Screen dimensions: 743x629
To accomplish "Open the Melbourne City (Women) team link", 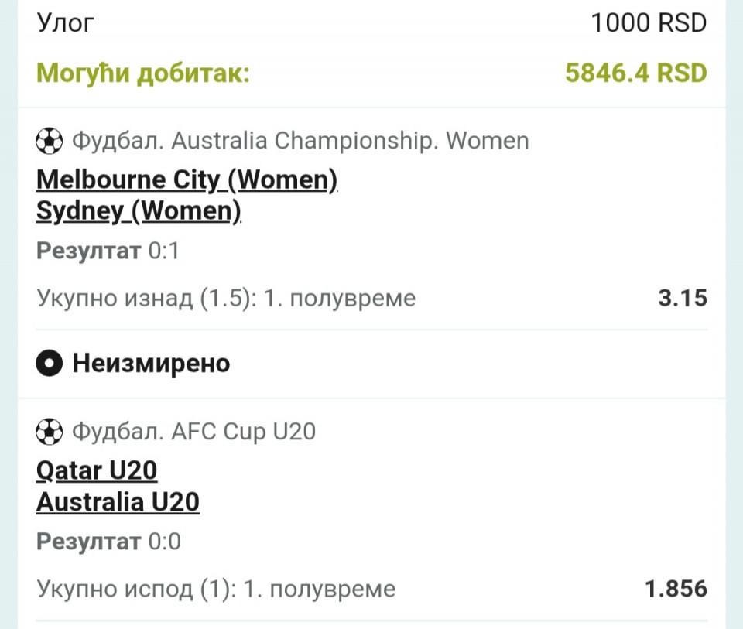I will 187,180.
